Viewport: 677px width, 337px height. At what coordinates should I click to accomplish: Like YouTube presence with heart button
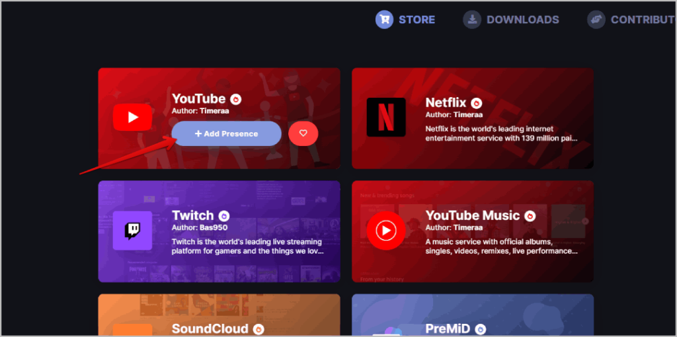pos(303,133)
